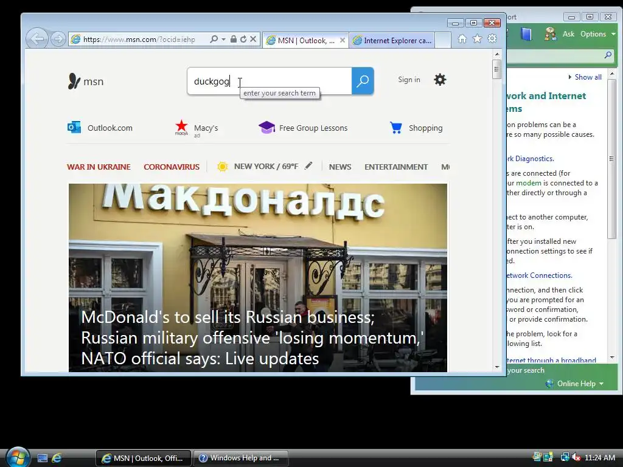Open the McDonald's Russian business headline story

pos(252,338)
